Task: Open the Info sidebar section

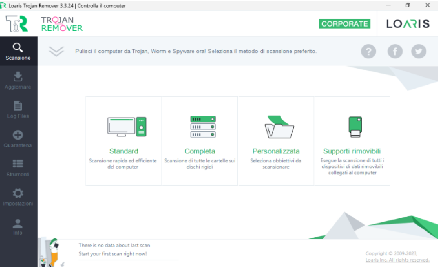Action: point(18,227)
